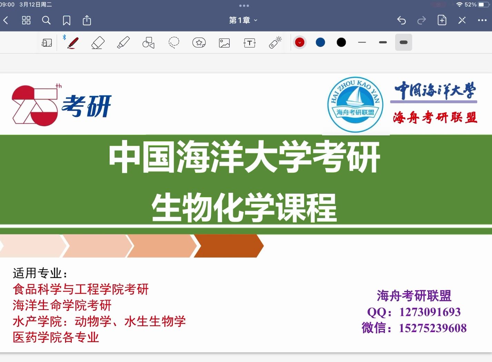The width and height of the screenshot is (492, 362).
Task: Toggle the read-only pen-off mode icon
Action: point(462,20)
